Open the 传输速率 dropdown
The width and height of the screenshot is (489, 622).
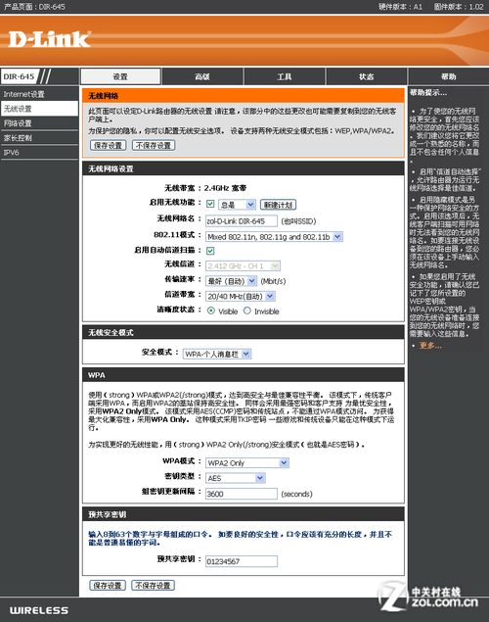click(x=231, y=281)
